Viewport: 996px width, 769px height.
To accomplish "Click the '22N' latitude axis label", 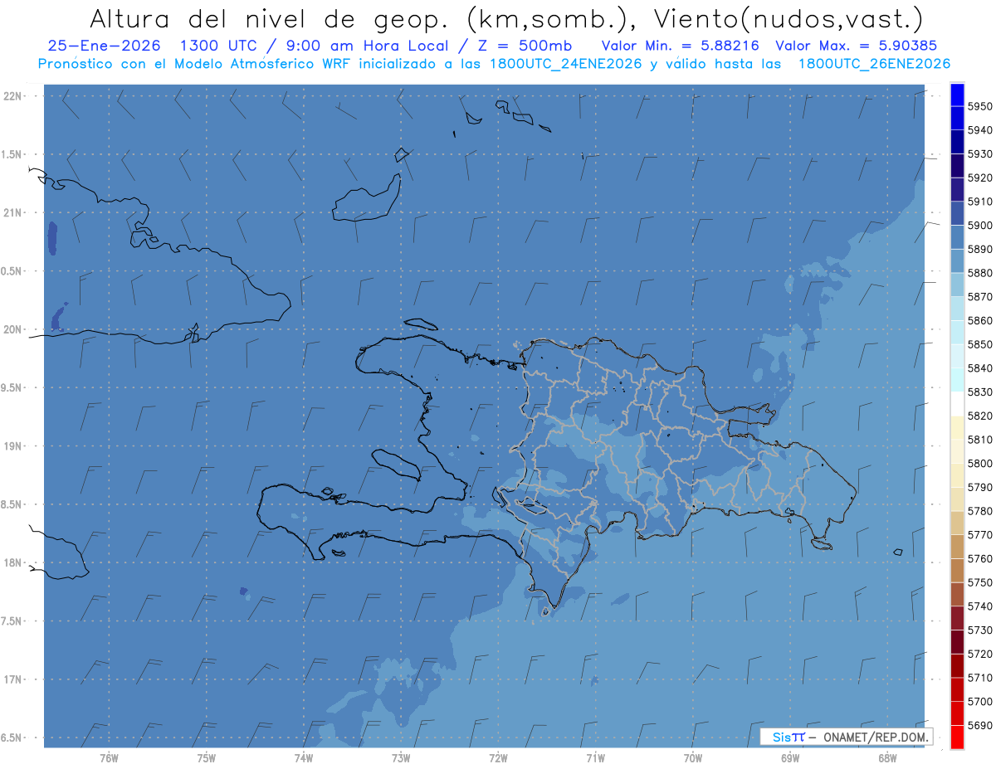I will coord(13,96).
